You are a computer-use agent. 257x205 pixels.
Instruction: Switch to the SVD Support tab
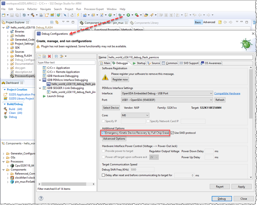[189, 63]
